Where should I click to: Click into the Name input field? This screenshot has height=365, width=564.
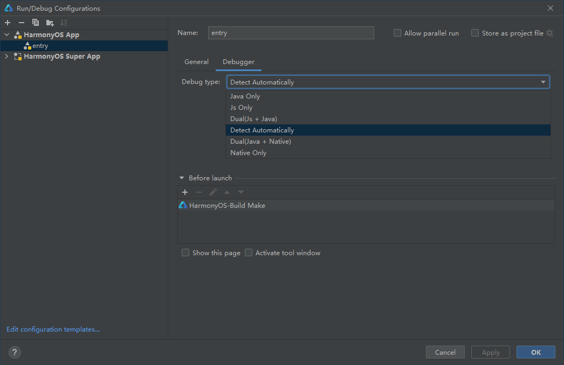291,33
